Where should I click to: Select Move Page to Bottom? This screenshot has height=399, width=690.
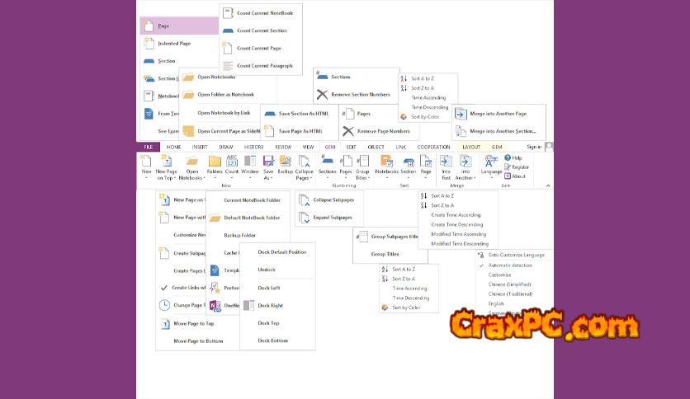197,341
